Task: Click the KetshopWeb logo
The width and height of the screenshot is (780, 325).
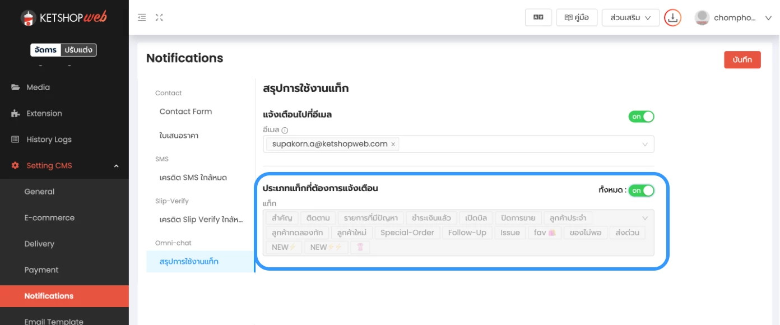Action: click(x=64, y=18)
